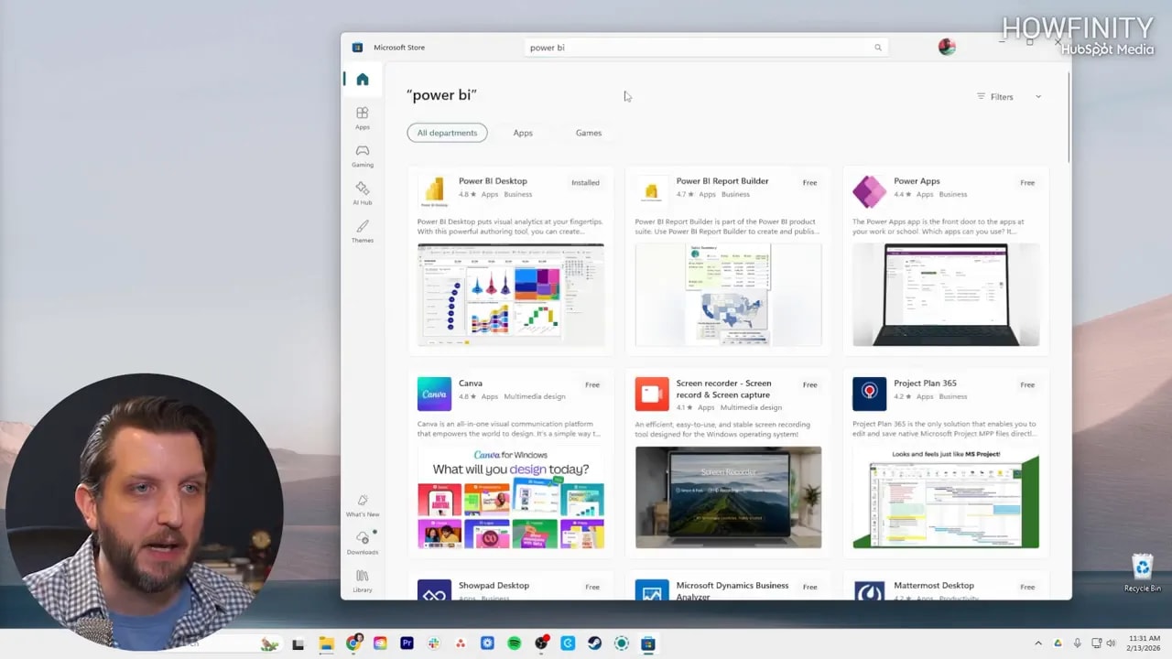Screen dimensions: 1172x659
Task: Open the Canva promotional thumbnail
Action: pyautogui.click(x=511, y=497)
